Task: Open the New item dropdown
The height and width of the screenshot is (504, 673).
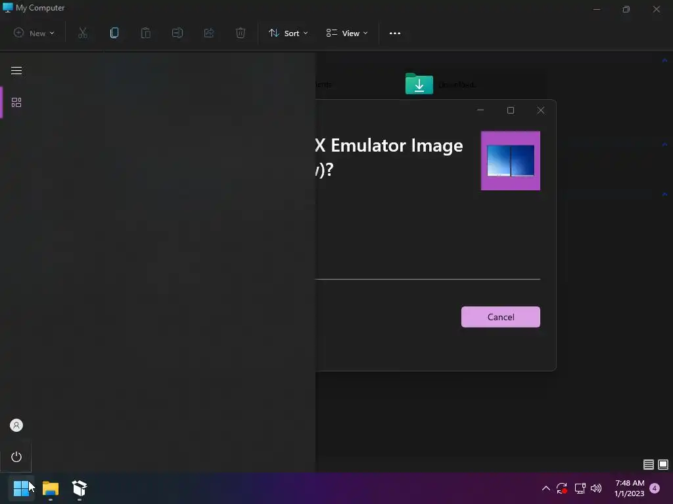Action: [x=34, y=33]
